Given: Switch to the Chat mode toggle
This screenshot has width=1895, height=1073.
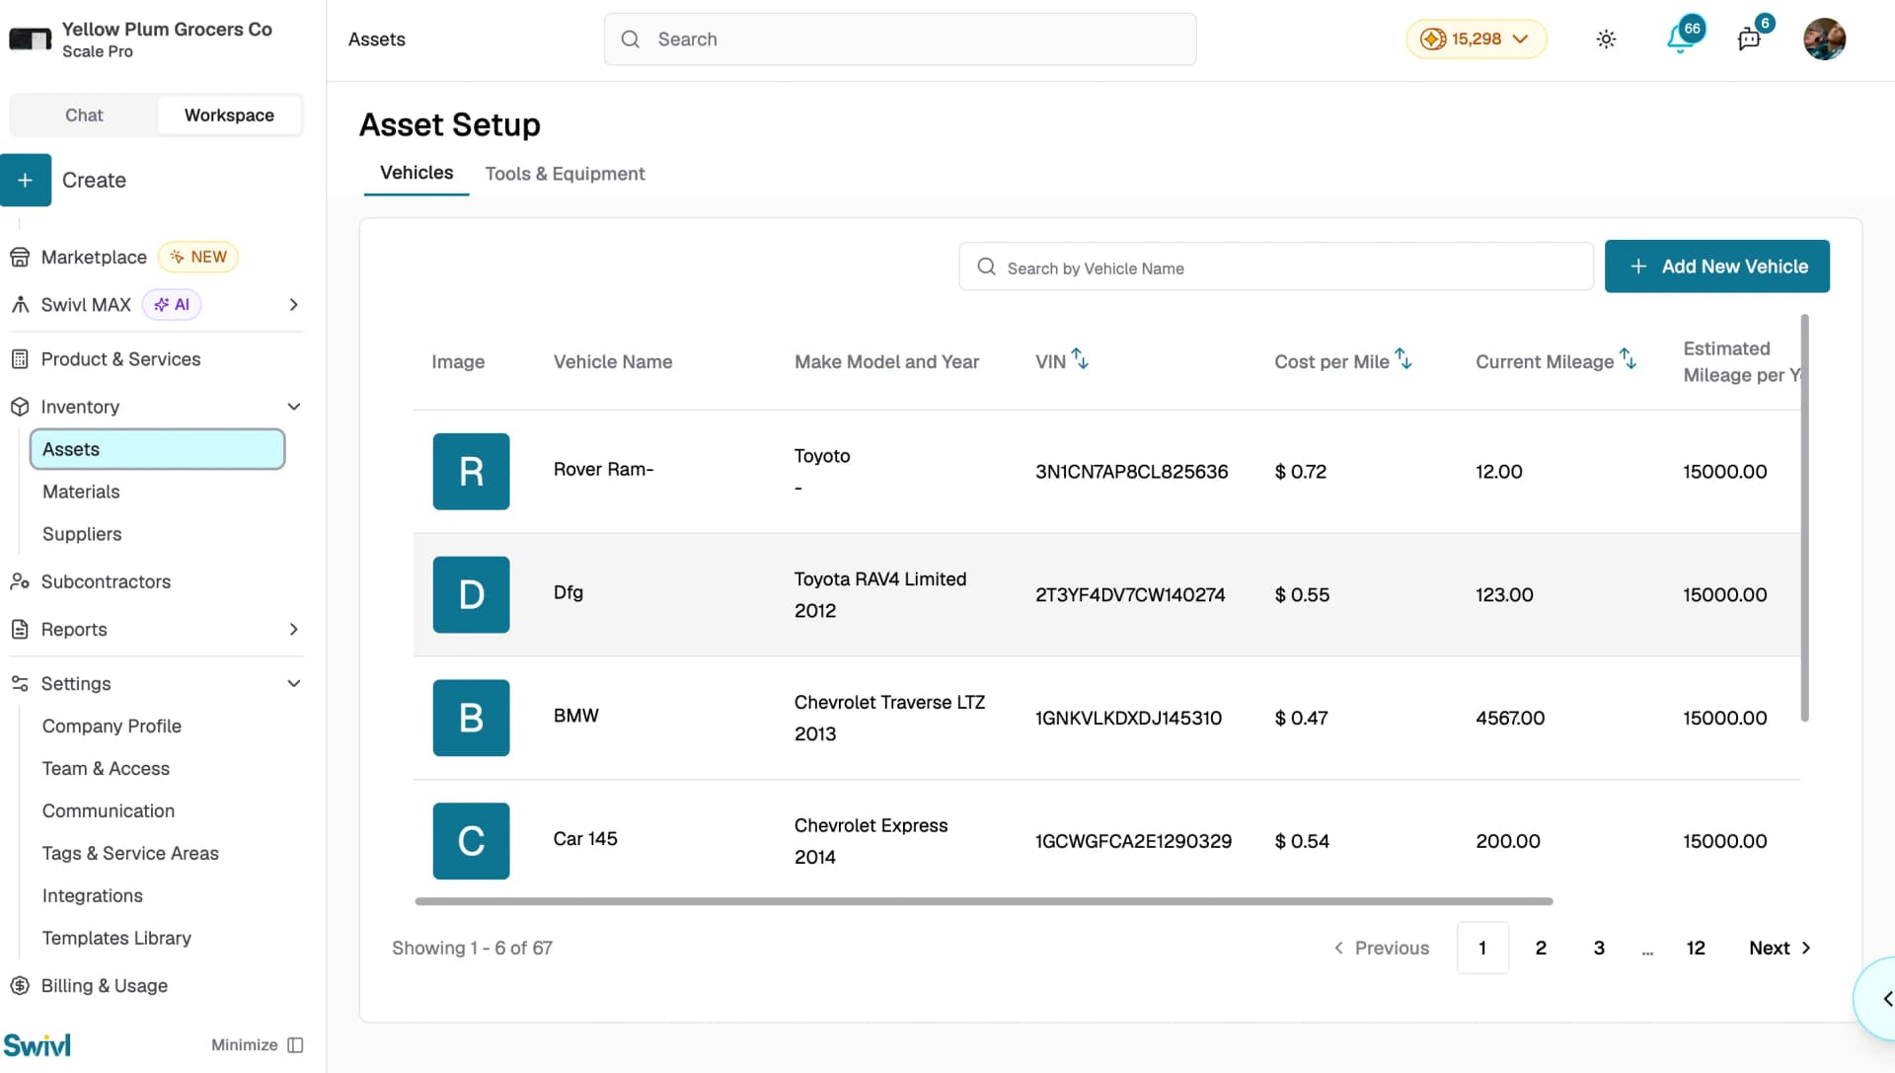Looking at the screenshot, I should [84, 115].
